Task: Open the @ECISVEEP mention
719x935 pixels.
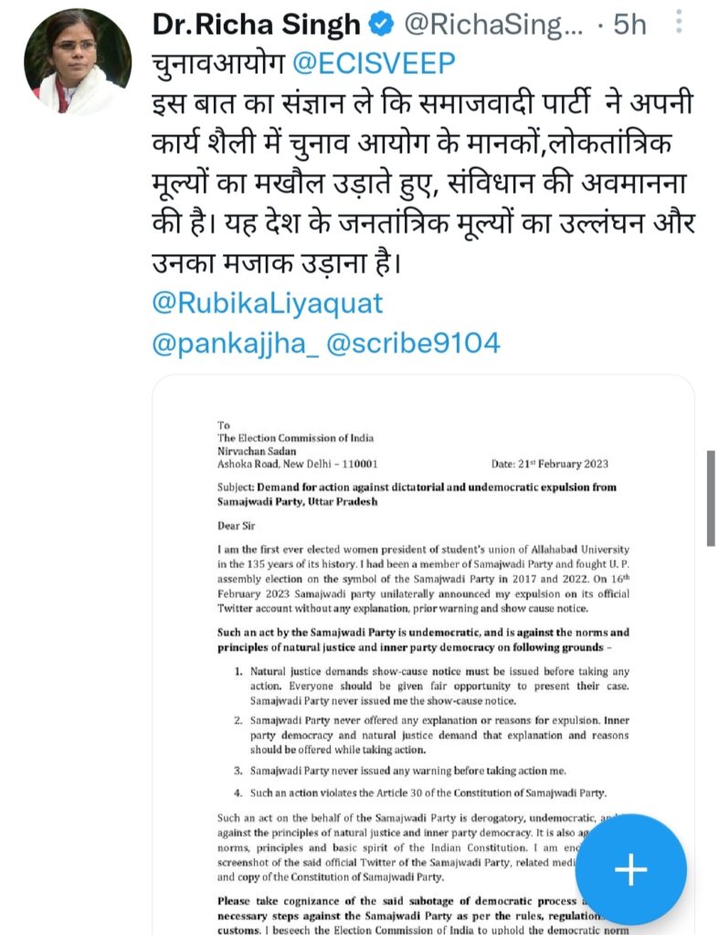Action: click(x=374, y=64)
